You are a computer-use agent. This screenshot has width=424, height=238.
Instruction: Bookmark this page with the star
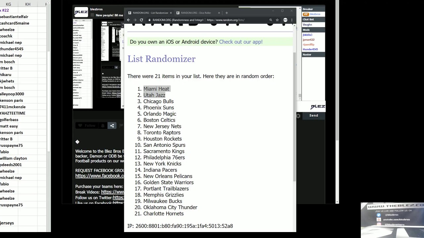click(x=277, y=20)
